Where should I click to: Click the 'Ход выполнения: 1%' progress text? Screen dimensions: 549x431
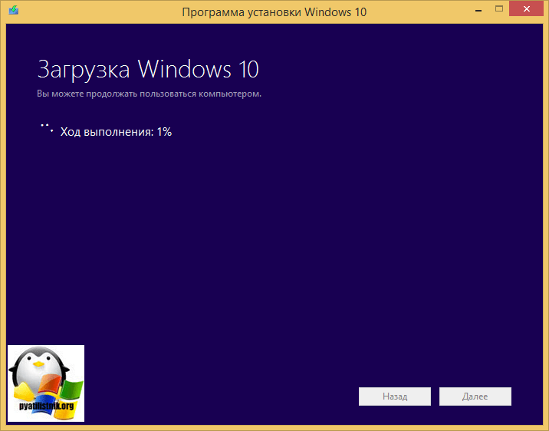[x=116, y=132]
